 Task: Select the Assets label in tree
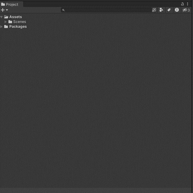15,17
